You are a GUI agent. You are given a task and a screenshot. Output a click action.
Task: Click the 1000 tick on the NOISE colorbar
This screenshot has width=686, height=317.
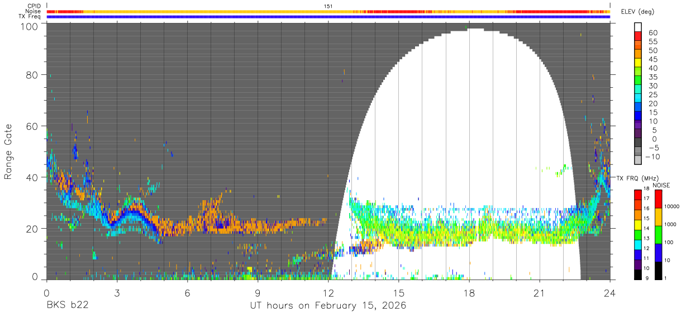coord(671,225)
